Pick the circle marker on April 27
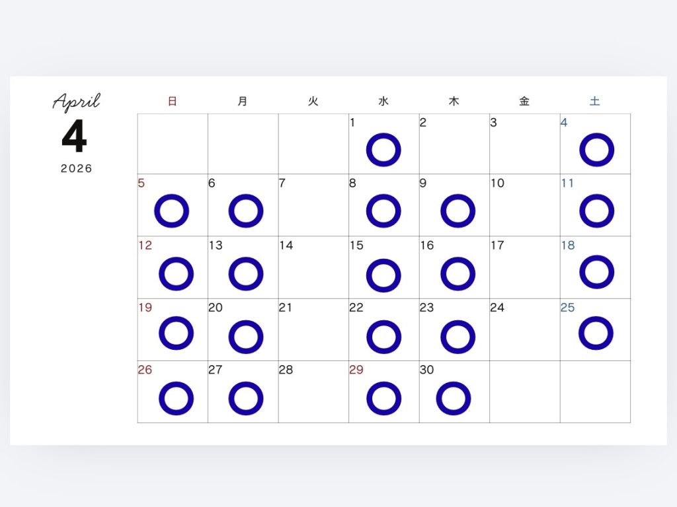677x507 pixels. (x=246, y=399)
